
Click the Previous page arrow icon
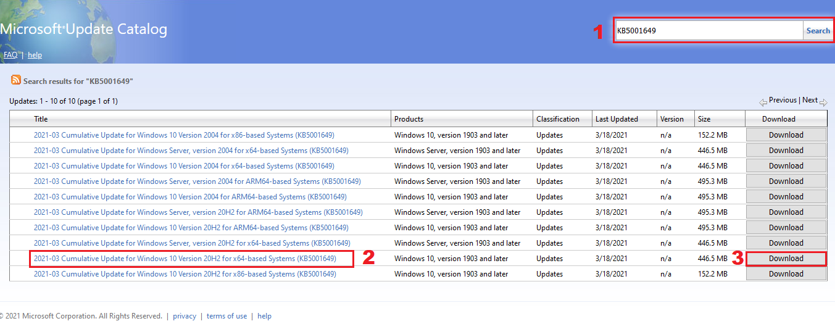coord(763,102)
